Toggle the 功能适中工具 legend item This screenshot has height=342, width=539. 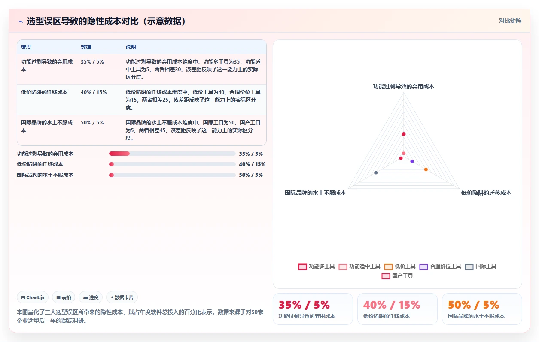point(359,266)
